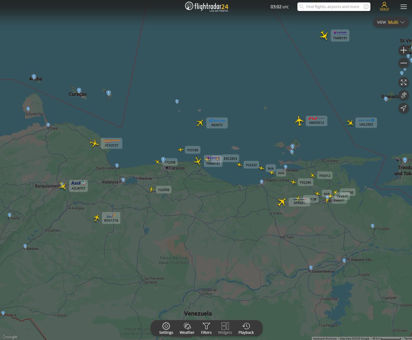Select the AZU8707 Azul aircraft
Screen dimensions: 412x340
click(x=63, y=186)
